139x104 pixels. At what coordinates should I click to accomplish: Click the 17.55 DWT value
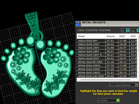coord(123,69)
